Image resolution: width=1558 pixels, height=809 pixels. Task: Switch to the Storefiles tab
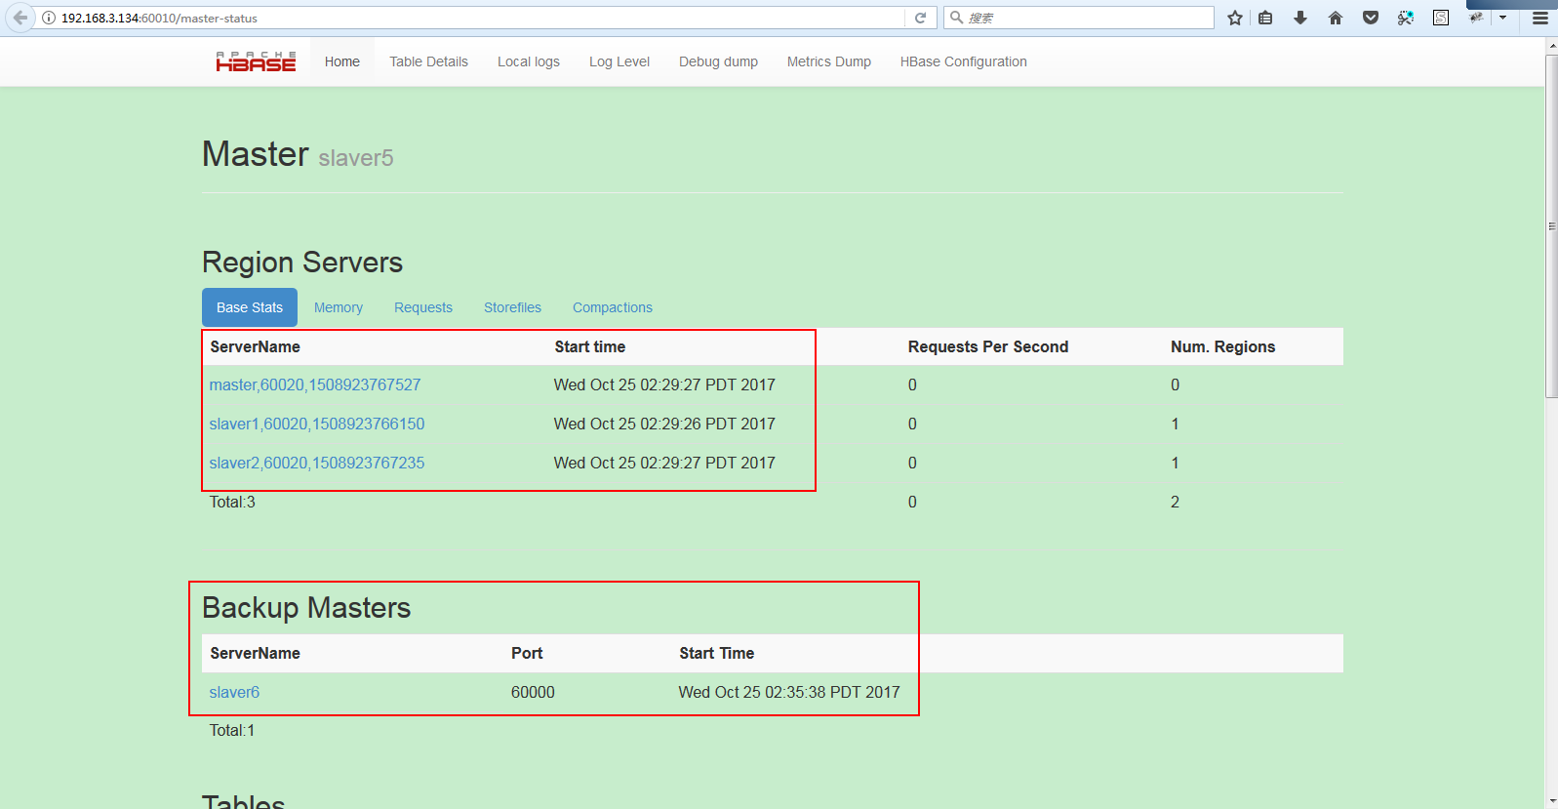[x=512, y=307]
